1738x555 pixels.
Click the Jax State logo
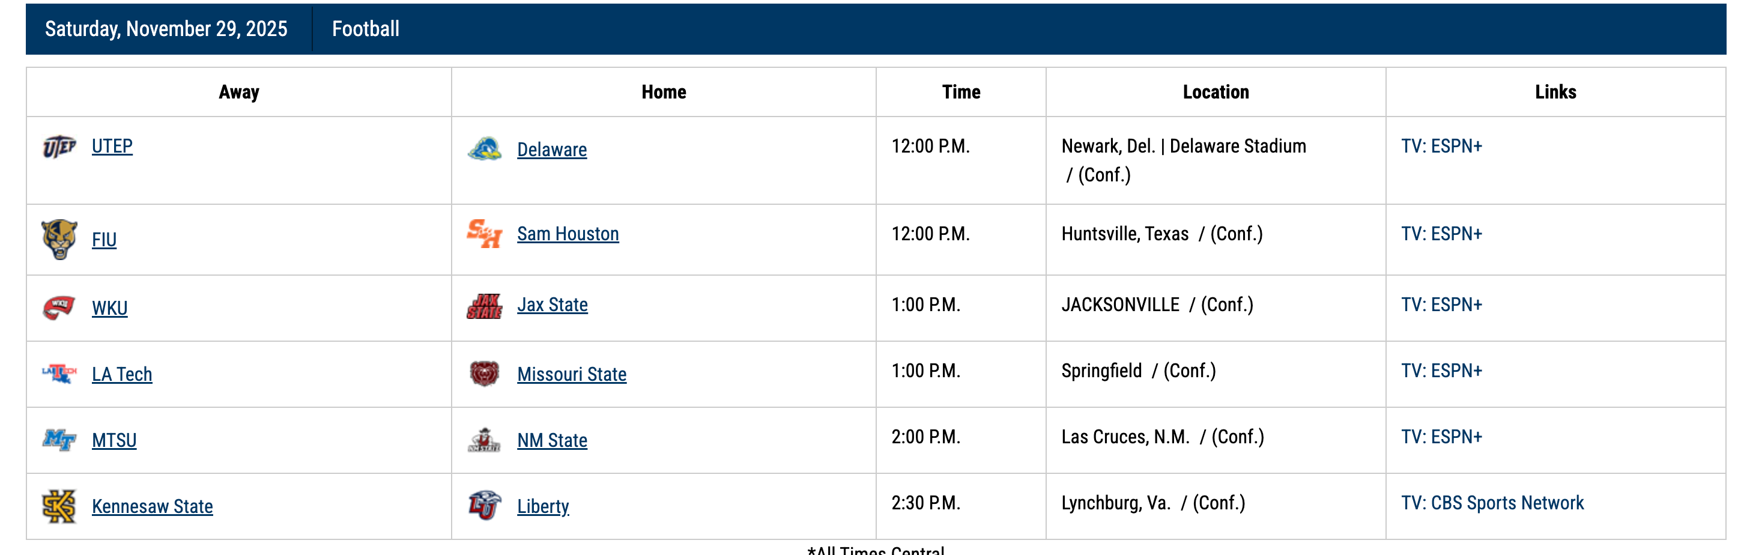click(x=485, y=305)
